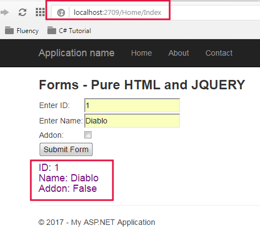Click the Fluency bookmark label

click(28, 31)
